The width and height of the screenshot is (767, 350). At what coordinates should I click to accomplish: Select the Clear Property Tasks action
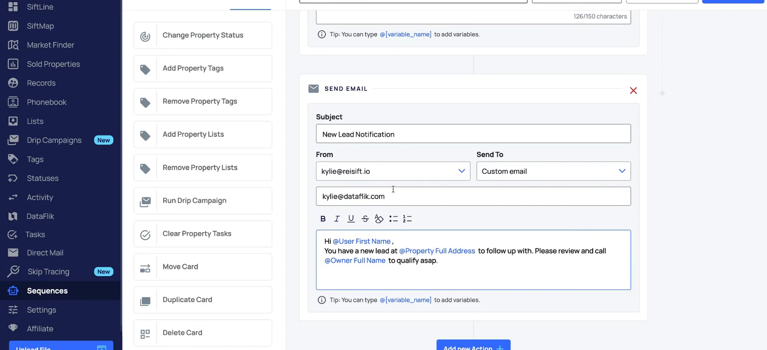click(x=203, y=234)
